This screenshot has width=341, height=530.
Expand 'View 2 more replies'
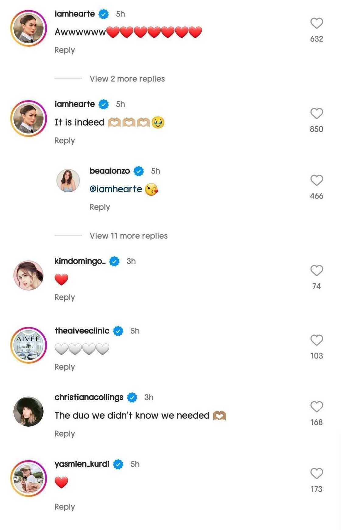pyautogui.click(x=127, y=79)
